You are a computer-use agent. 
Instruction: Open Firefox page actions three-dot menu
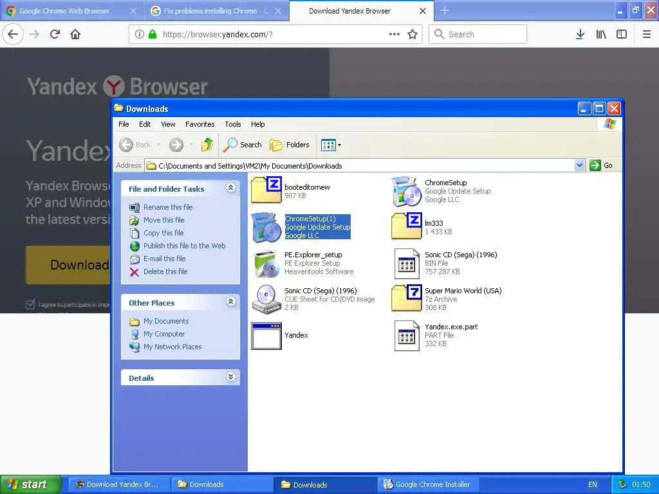point(394,35)
